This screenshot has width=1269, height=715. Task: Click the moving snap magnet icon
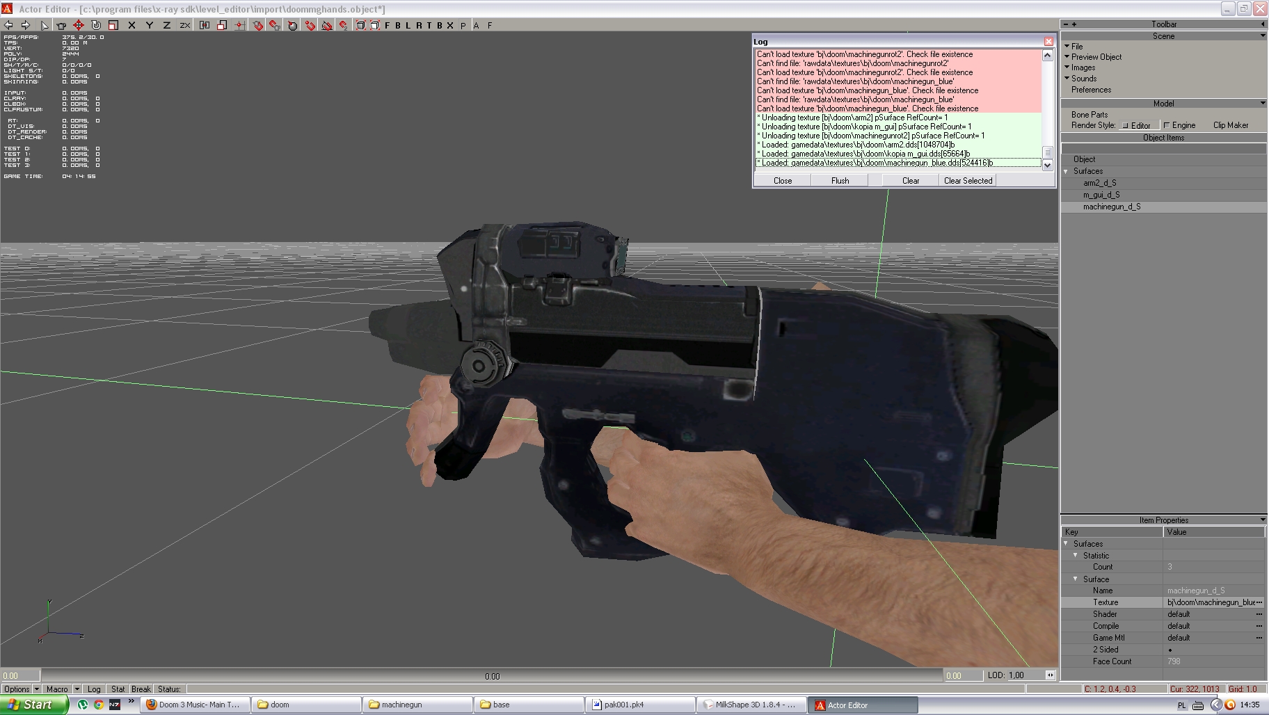[x=310, y=25]
